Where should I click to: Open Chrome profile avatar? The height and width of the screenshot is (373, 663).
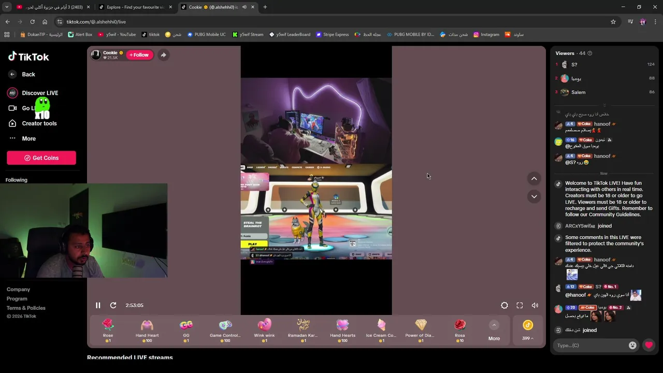643,22
